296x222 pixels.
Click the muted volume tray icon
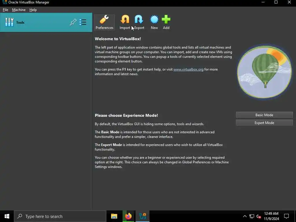(x=259, y=216)
